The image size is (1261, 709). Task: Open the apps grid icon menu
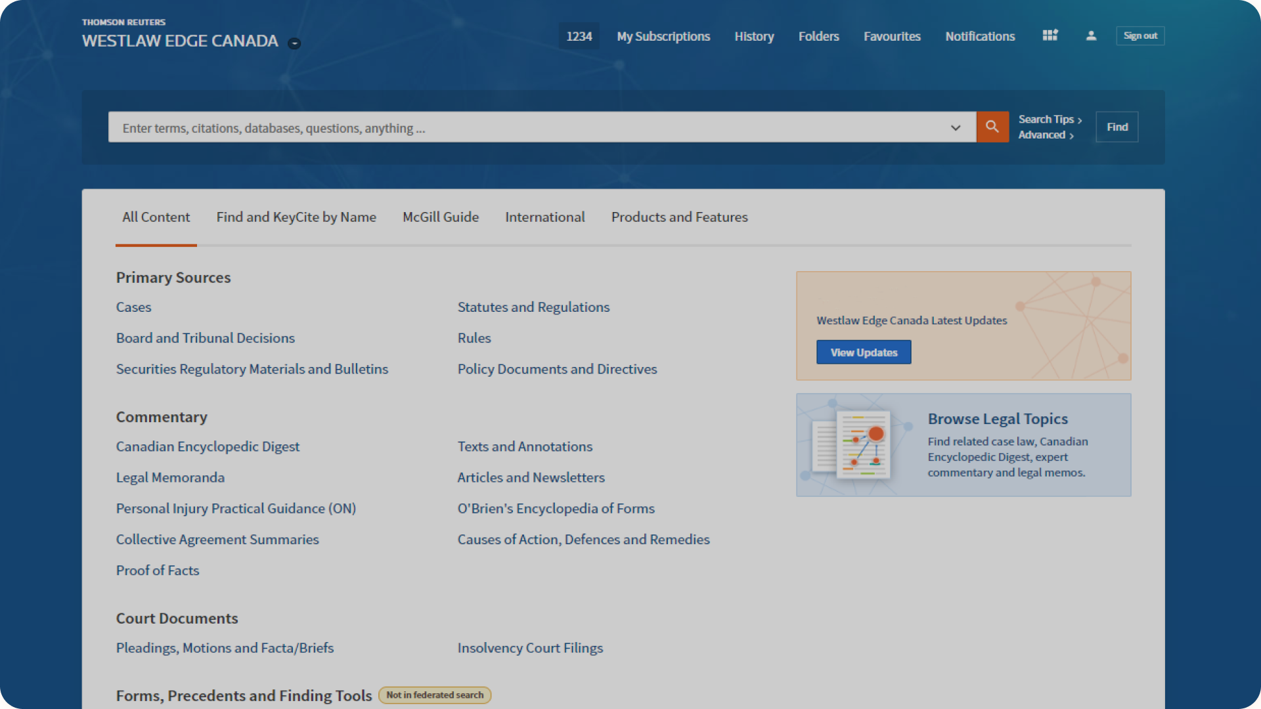click(1049, 35)
